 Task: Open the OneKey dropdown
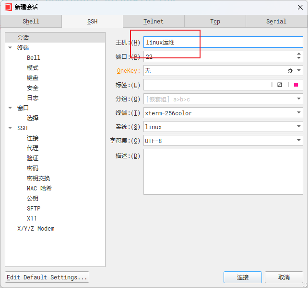pyautogui.click(x=299, y=71)
